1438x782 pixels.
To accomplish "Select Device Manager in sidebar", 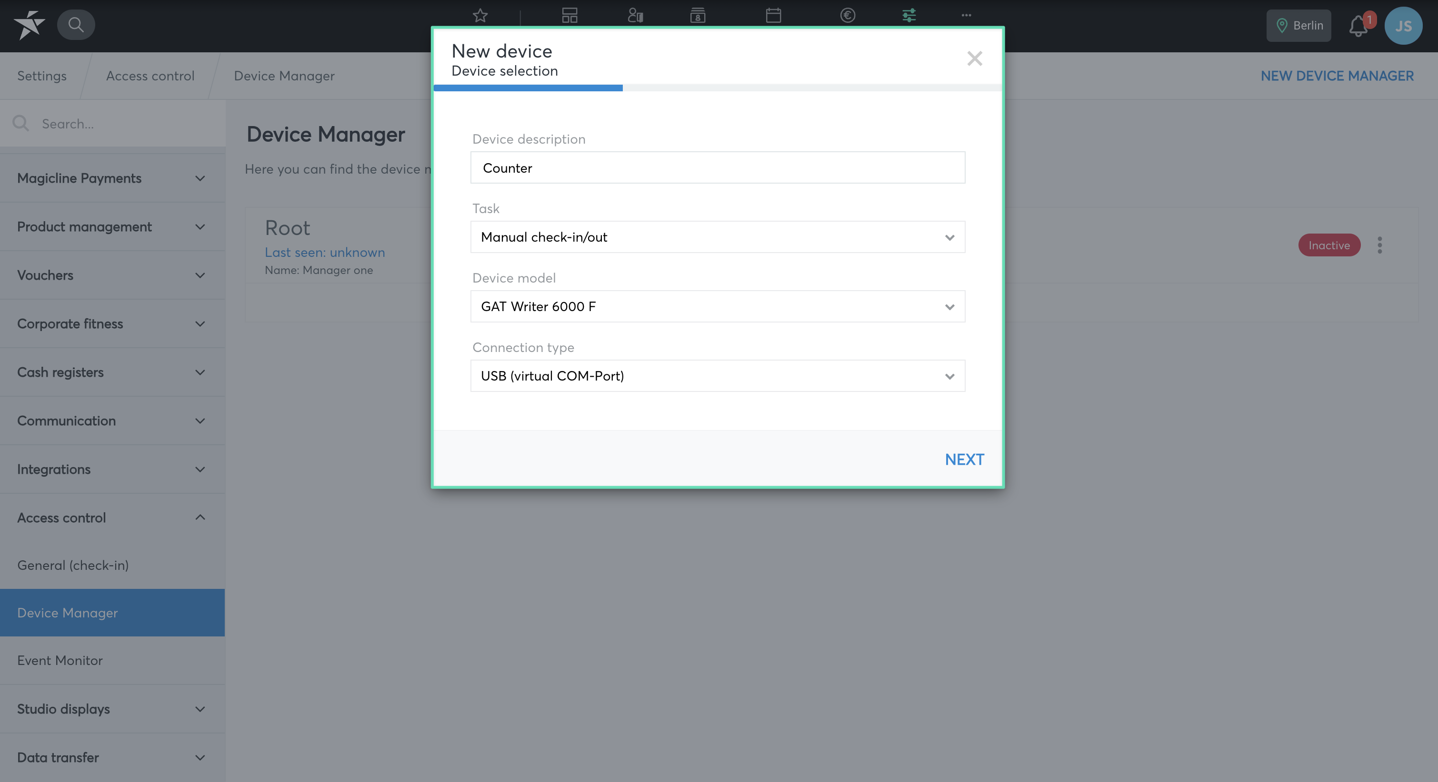I will pos(113,613).
